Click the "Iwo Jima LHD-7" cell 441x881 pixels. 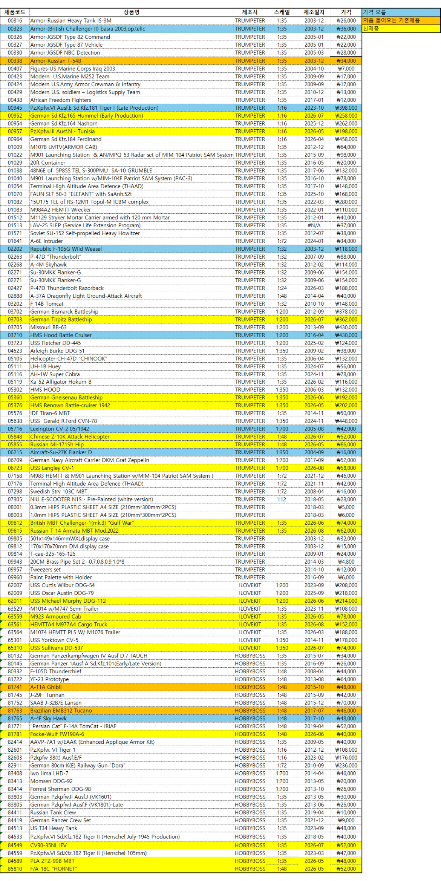[x=132, y=774]
